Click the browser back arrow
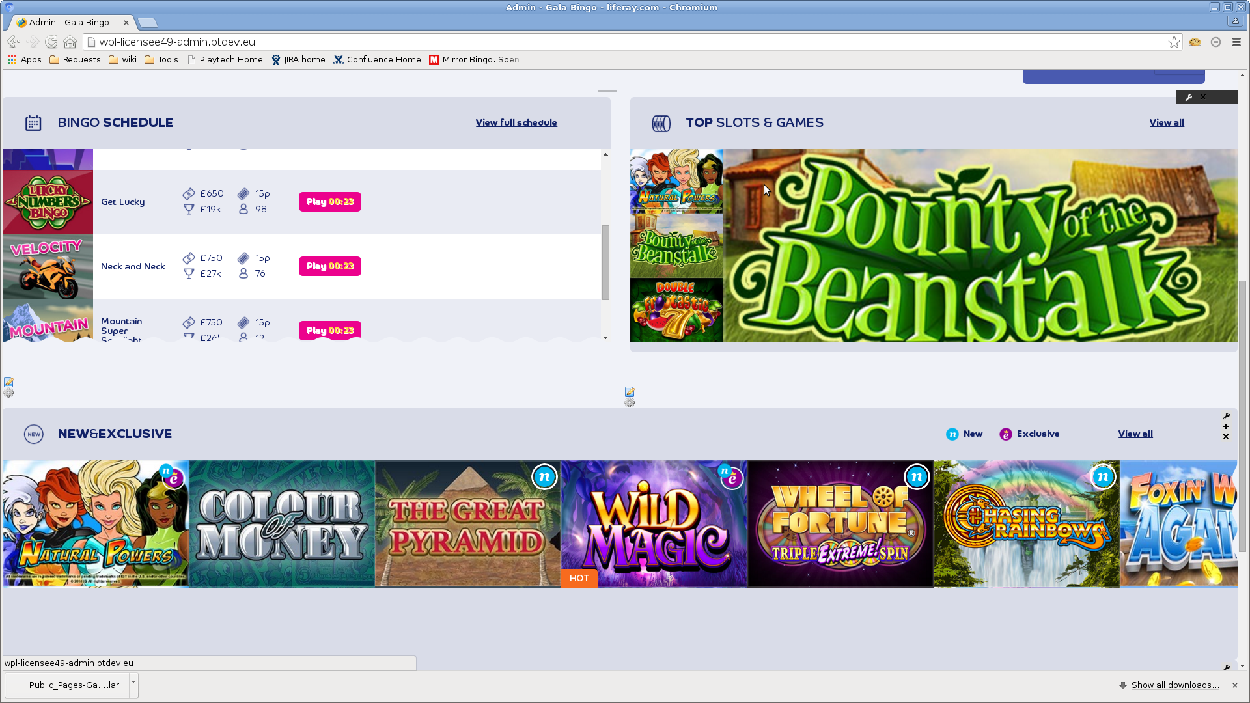This screenshot has width=1250, height=703. pyautogui.click(x=13, y=42)
